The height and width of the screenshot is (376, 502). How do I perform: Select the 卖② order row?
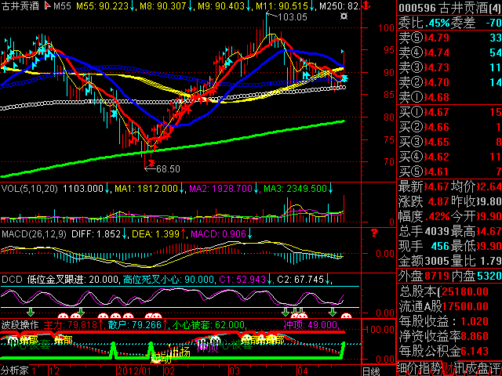[x=449, y=82]
